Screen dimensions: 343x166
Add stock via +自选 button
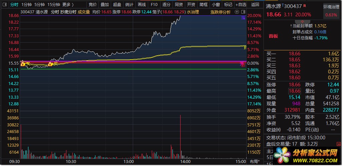click(x=241, y=4)
